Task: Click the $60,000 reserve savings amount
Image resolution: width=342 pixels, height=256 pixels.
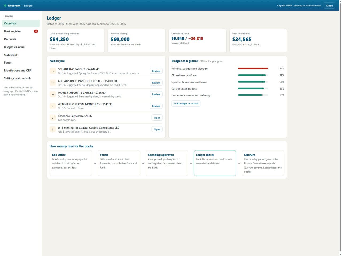Action: click(x=120, y=39)
